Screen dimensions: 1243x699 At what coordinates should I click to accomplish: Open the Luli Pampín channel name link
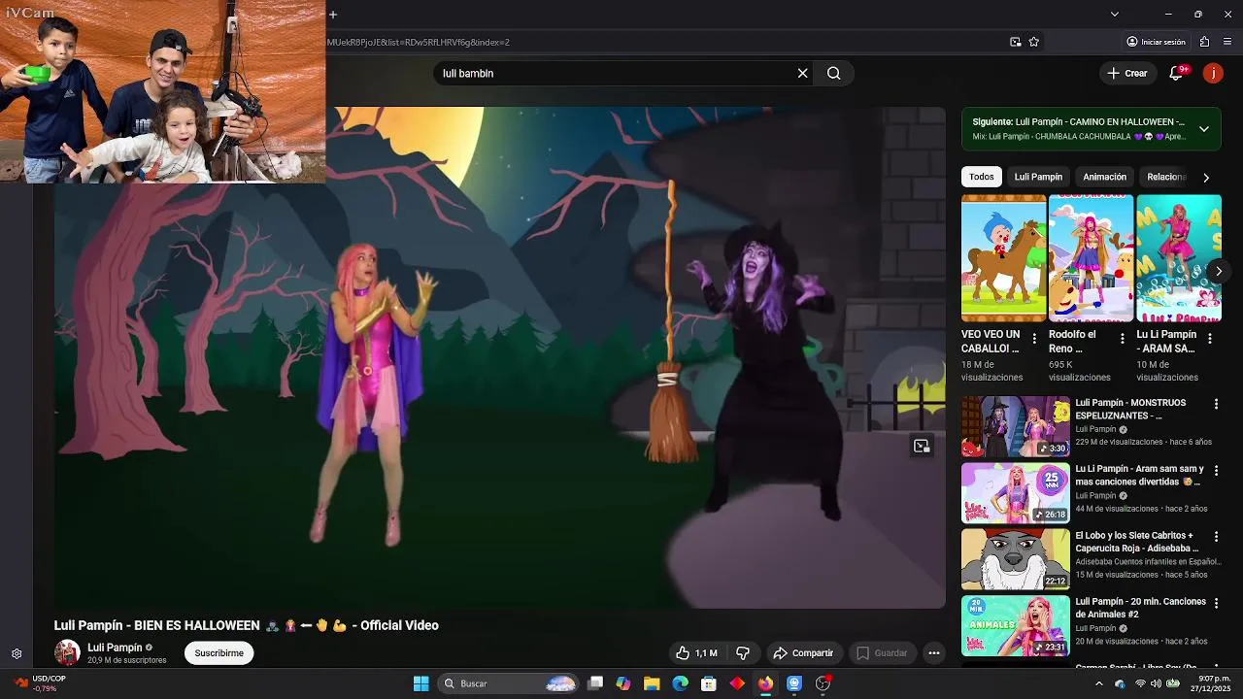click(115, 648)
